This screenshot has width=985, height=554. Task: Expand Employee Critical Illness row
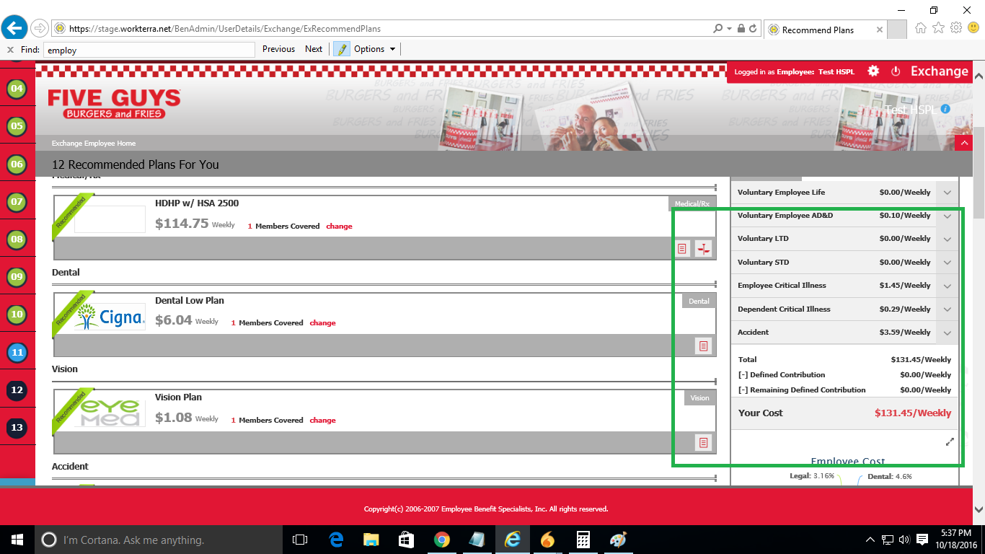click(x=948, y=286)
